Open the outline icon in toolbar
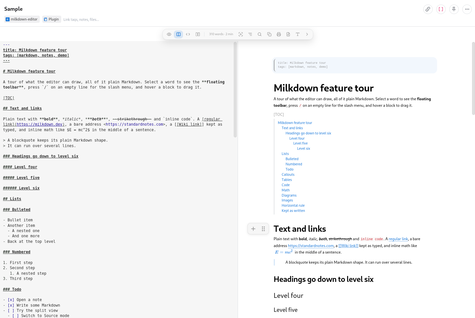The image size is (475, 318). 250,34
